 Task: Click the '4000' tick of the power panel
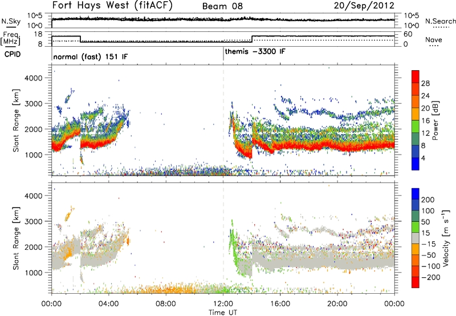pyautogui.click(x=33, y=78)
